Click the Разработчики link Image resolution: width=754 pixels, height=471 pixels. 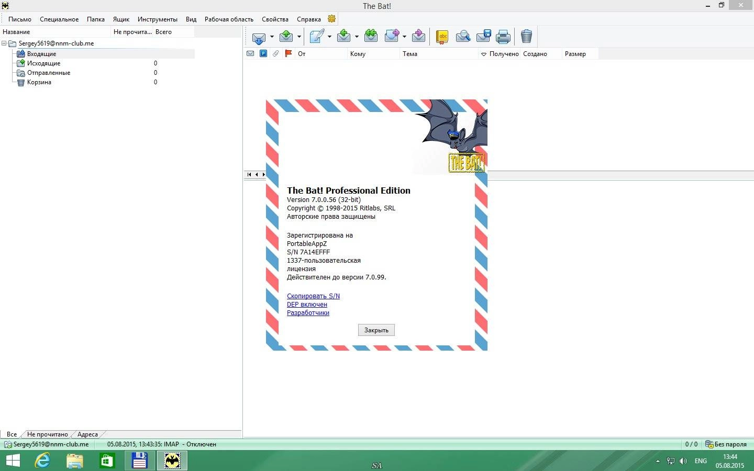pyautogui.click(x=308, y=313)
